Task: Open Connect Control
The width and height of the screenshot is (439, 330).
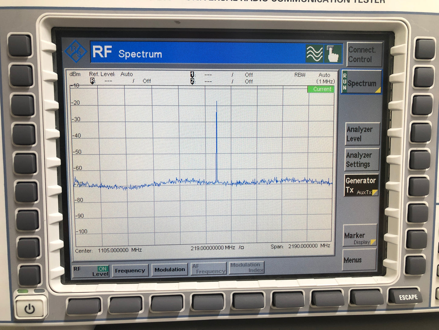Action: 363,54
